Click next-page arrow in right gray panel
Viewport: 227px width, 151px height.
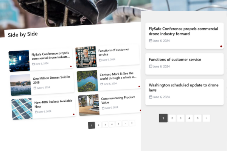(206, 118)
